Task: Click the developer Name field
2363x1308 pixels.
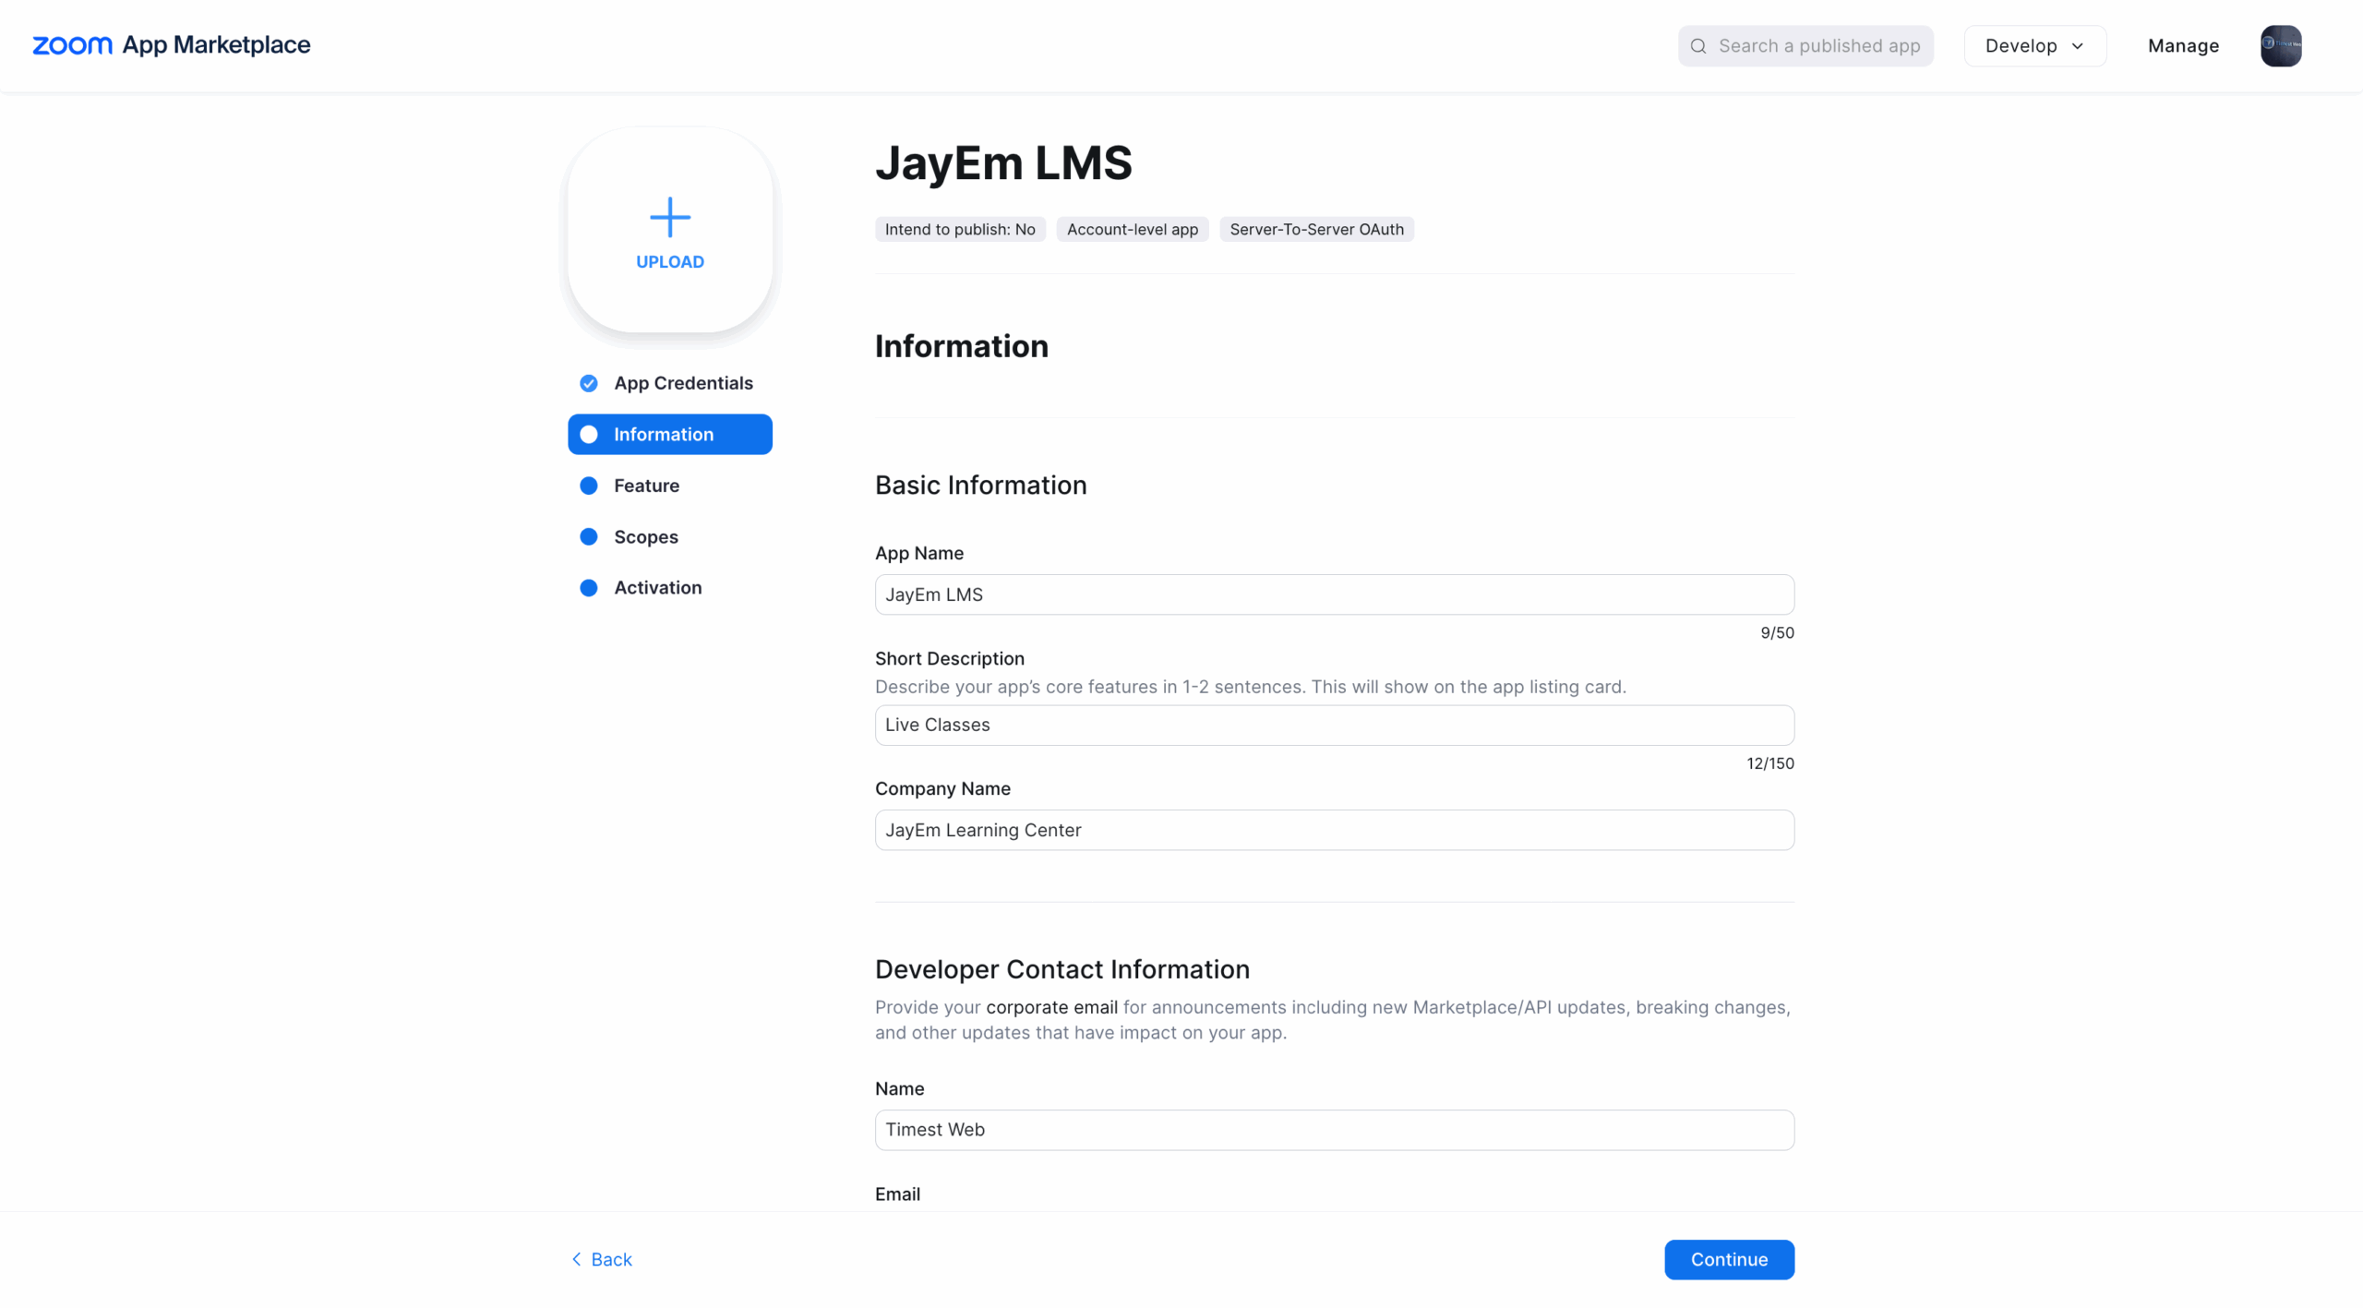Action: (1334, 1129)
